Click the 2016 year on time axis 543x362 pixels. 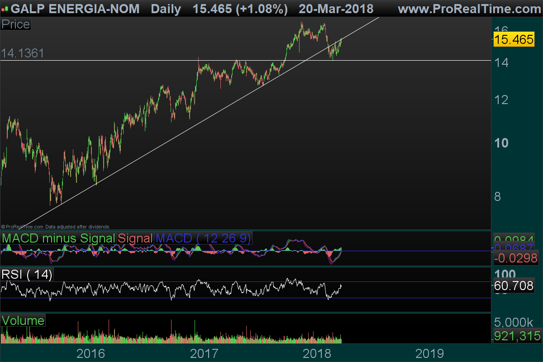point(91,353)
